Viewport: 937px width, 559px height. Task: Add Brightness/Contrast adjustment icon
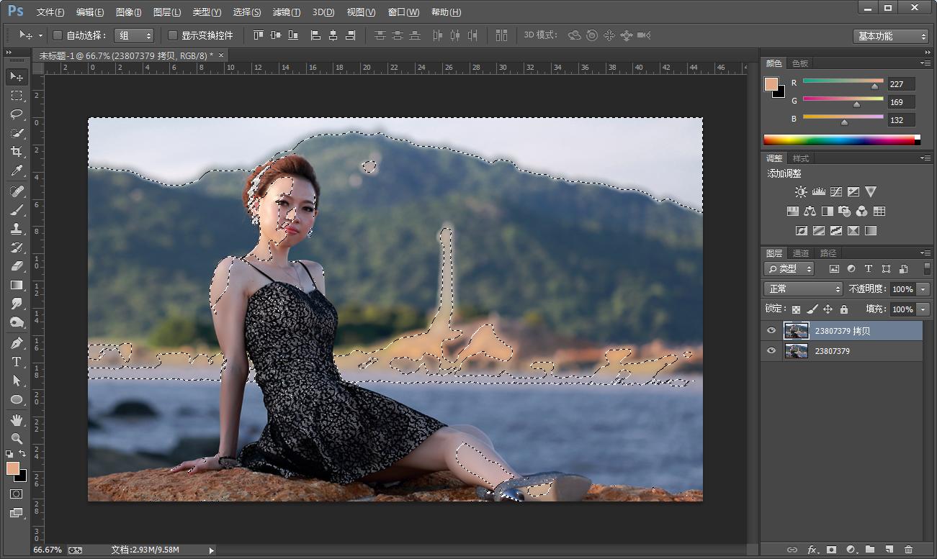point(801,192)
